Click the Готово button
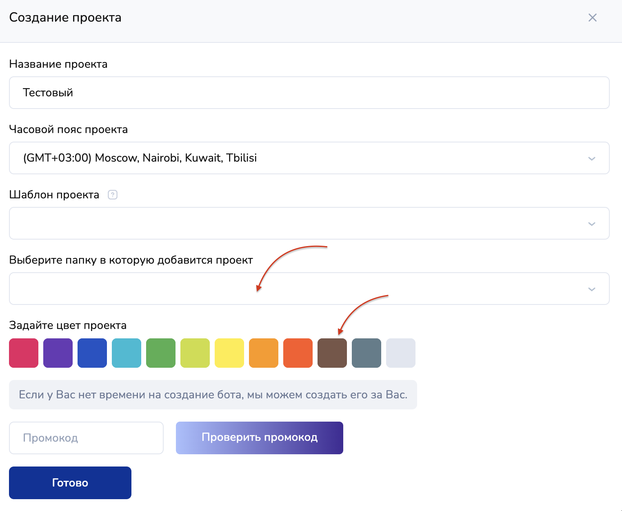Image resolution: width=622 pixels, height=511 pixels. [x=70, y=483]
